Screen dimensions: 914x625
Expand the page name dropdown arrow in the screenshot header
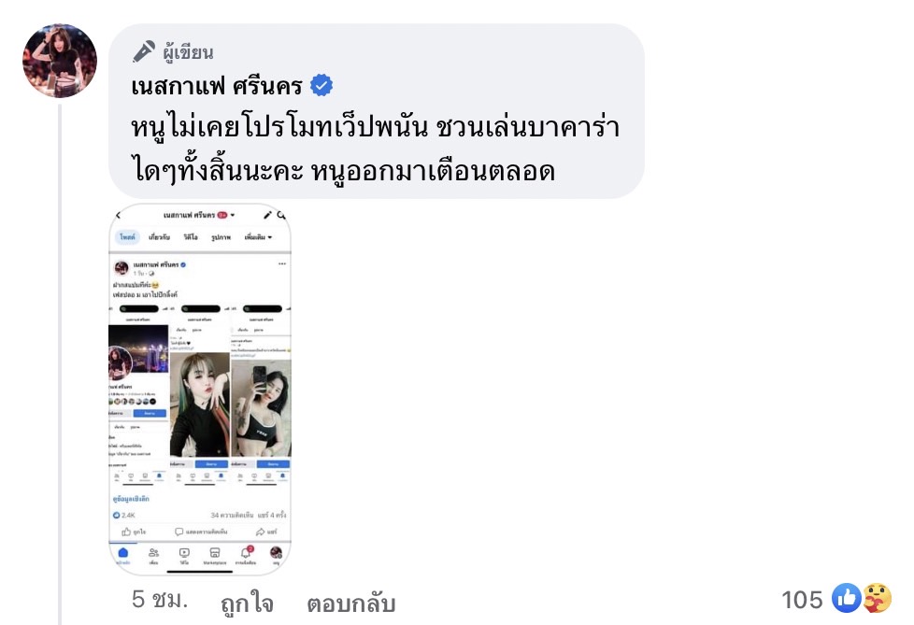(233, 215)
